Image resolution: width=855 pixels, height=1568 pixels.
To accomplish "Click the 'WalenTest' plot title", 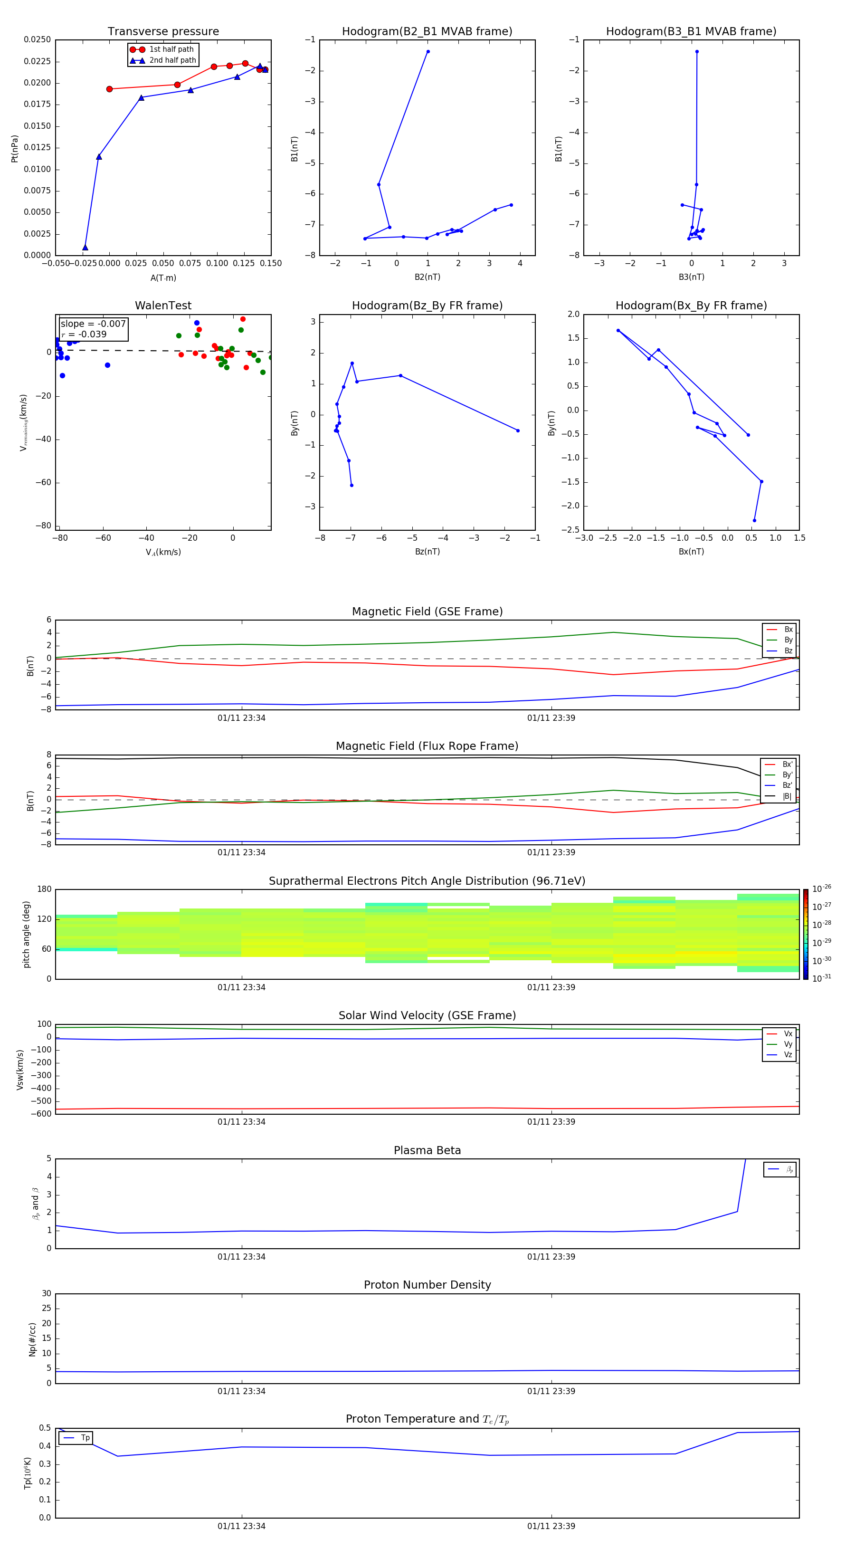I will [x=163, y=306].
